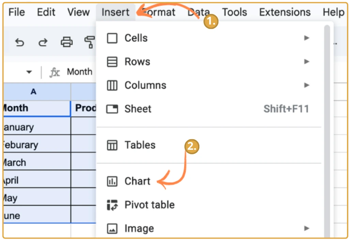Click the Chart icon in Insert menu
This screenshot has height=240, width=349.
pyautogui.click(x=112, y=181)
